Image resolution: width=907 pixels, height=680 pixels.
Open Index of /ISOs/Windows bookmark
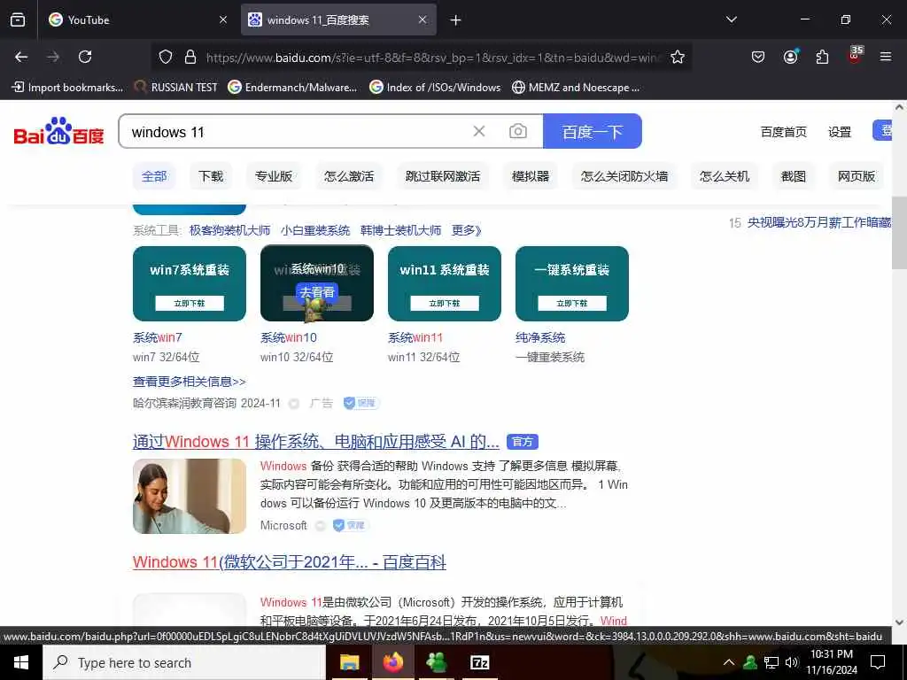[x=435, y=88]
